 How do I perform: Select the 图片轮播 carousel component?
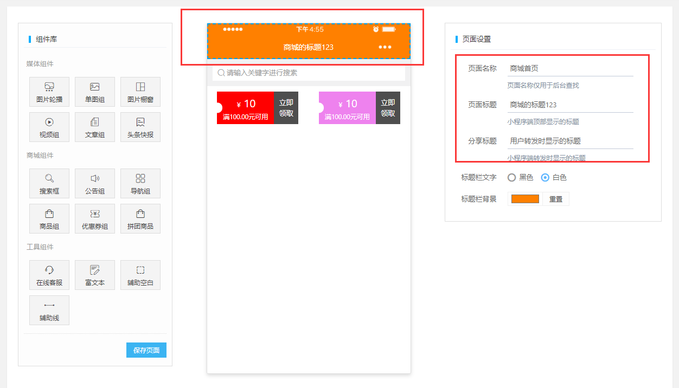(x=49, y=92)
